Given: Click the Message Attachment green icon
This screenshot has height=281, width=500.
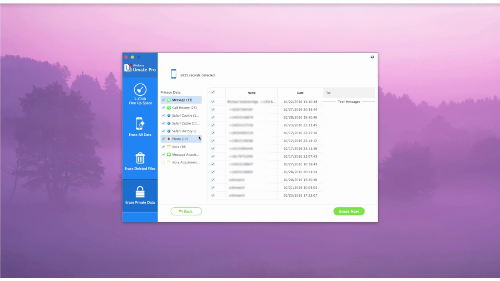Looking at the screenshot, I should pyautogui.click(x=169, y=155).
